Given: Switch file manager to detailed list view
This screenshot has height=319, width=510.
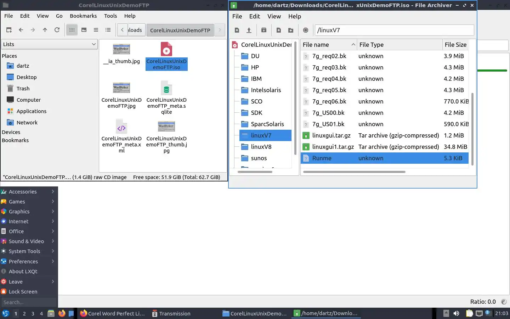Looking at the screenshot, I should click(x=108, y=30).
